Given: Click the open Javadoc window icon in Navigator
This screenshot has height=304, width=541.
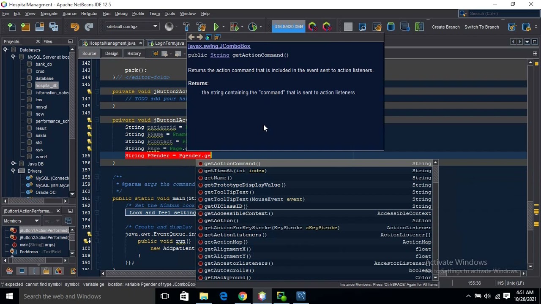Looking at the screenshot, I should (x=68, y=221).
